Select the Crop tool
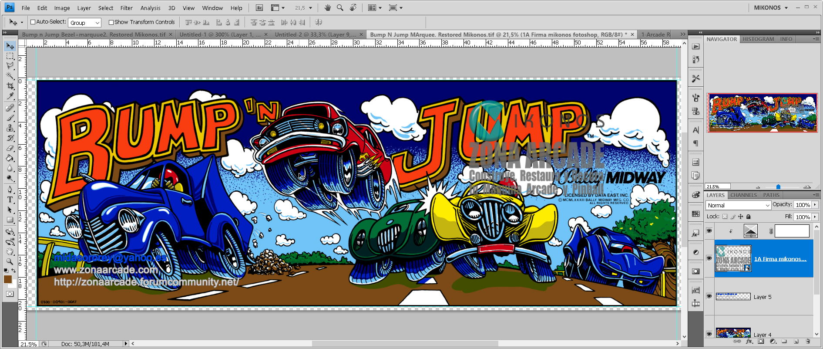The width and height of the screenshot is (823, 349). [10, 86]
